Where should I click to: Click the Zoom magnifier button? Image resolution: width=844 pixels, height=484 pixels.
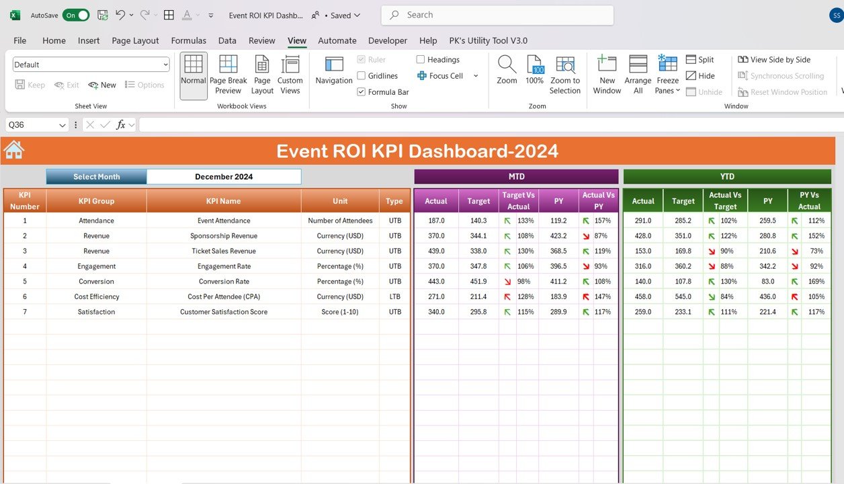click(x=507, y=71)
